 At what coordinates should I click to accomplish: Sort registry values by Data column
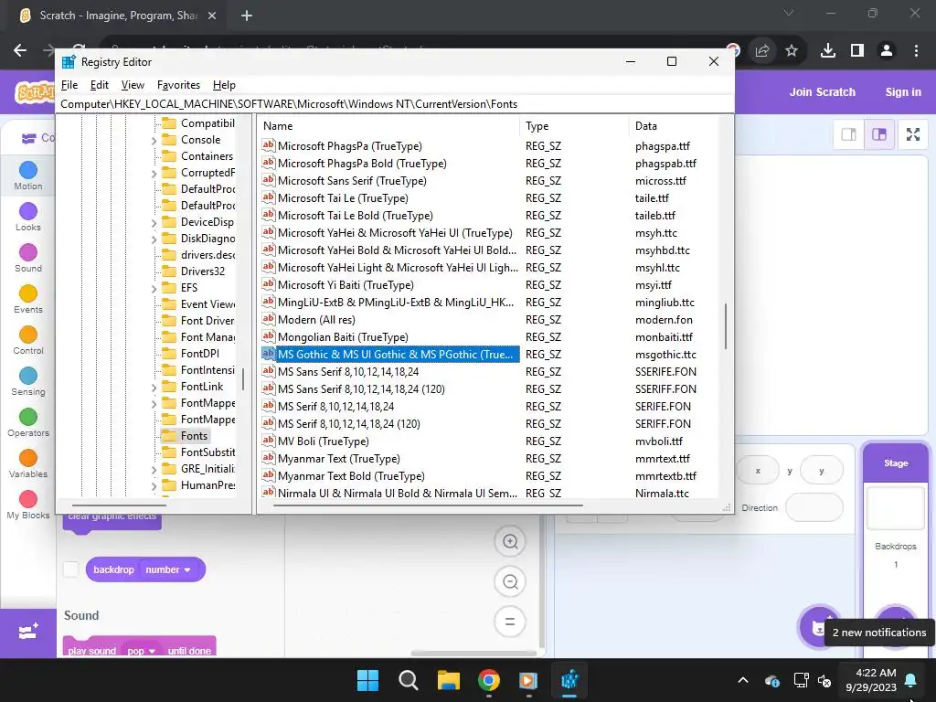[674, 126]
